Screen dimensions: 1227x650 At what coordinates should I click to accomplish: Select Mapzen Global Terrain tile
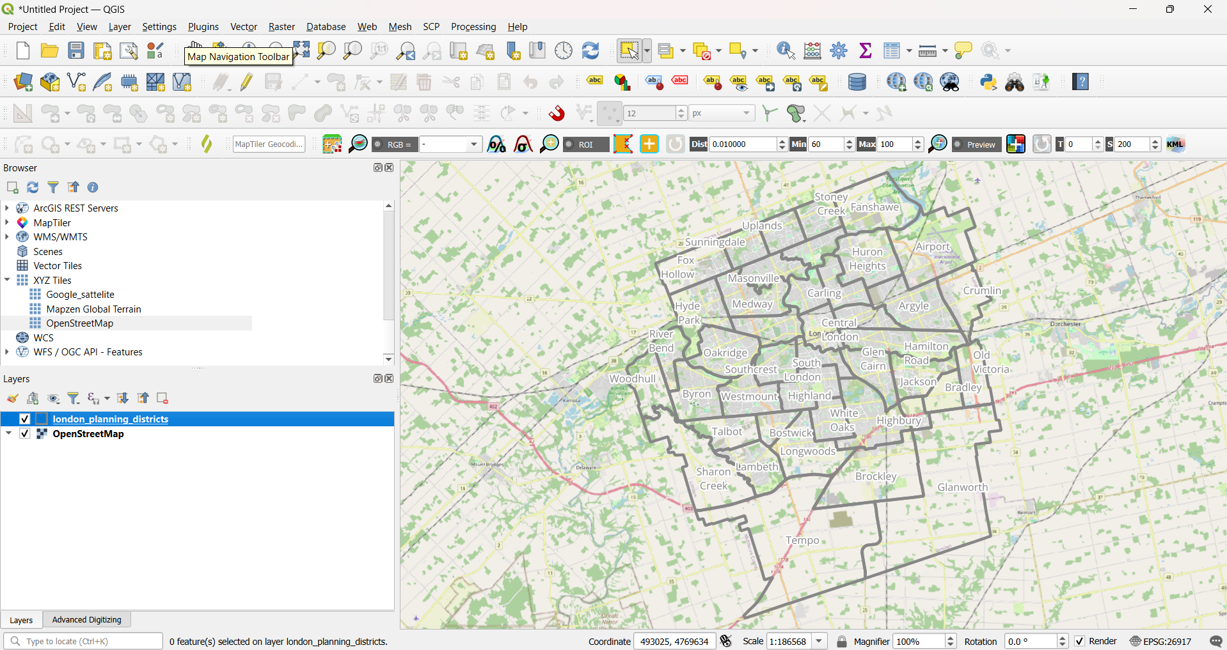tap(94, 309)
